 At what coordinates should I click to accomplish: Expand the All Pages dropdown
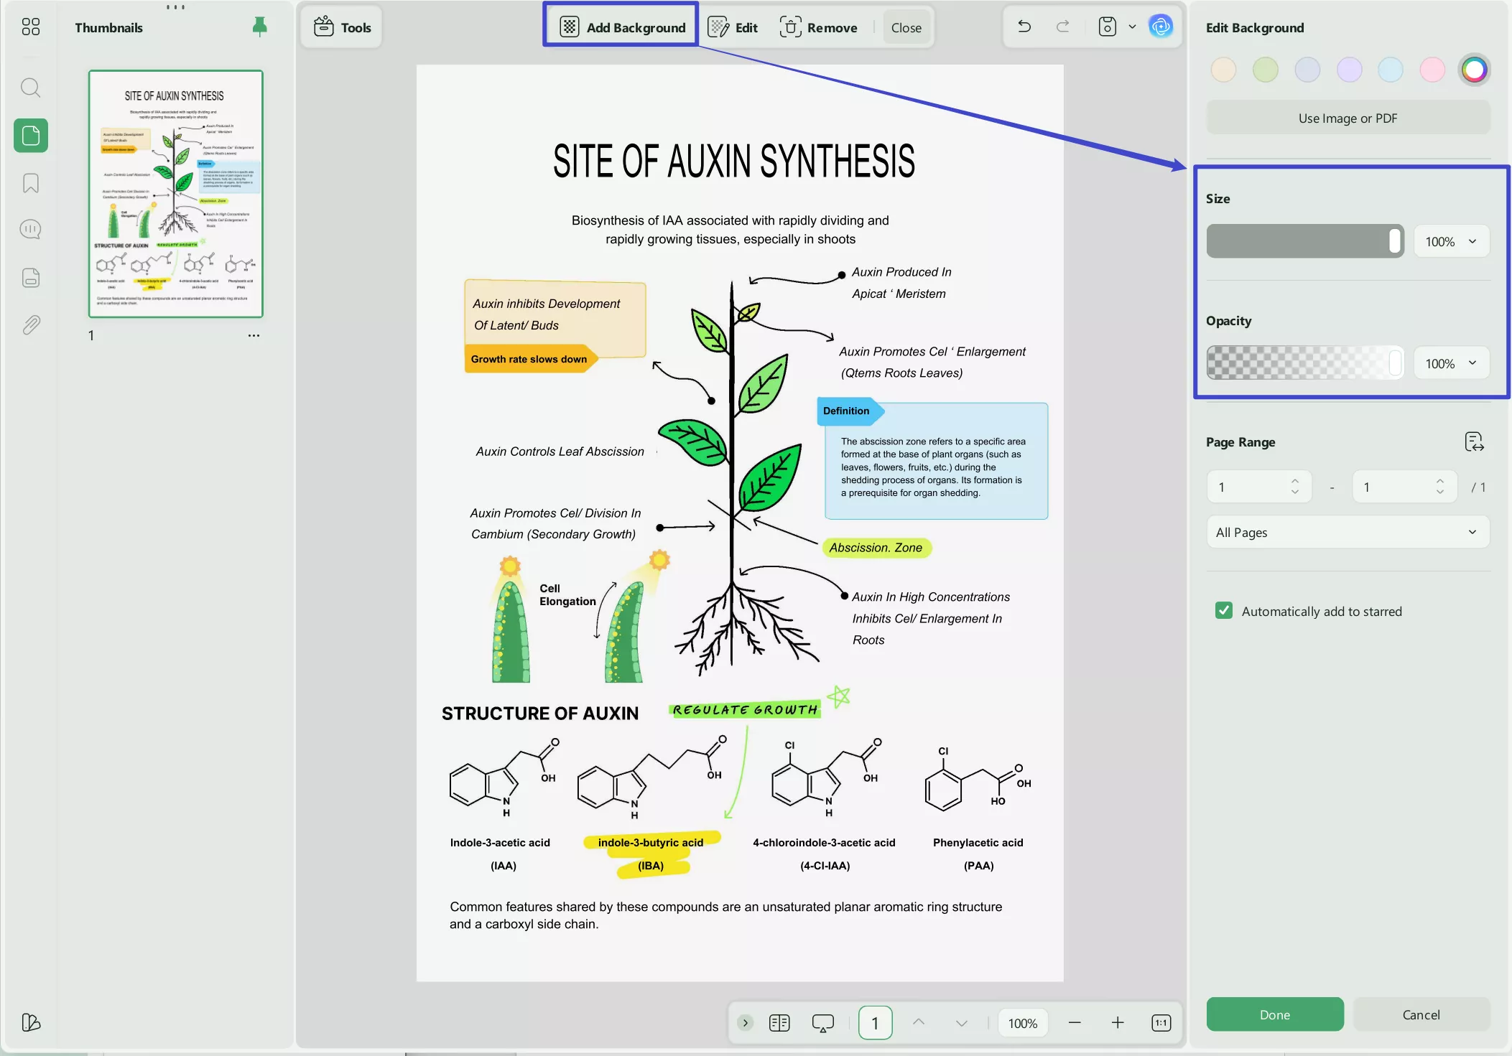[x=1348, y=532]
